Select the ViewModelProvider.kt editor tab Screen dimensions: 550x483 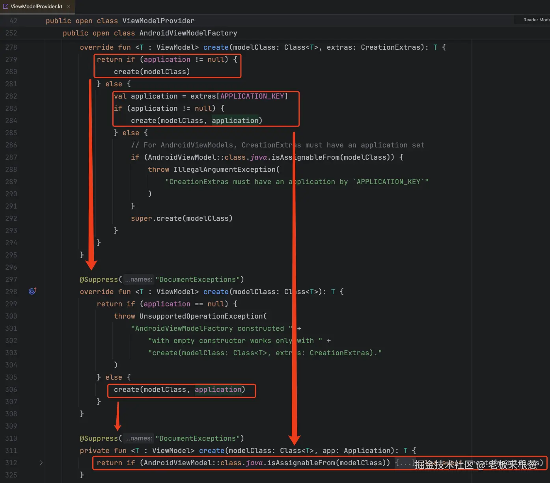(37, 6)
